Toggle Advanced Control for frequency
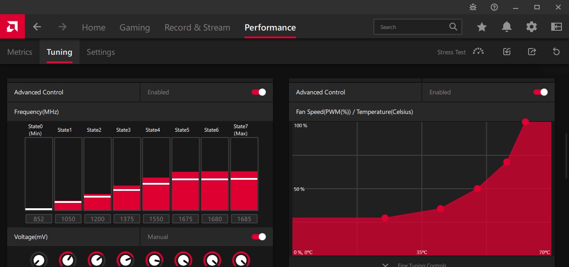Screen dimensions: 569x267 tap(259, 92)
